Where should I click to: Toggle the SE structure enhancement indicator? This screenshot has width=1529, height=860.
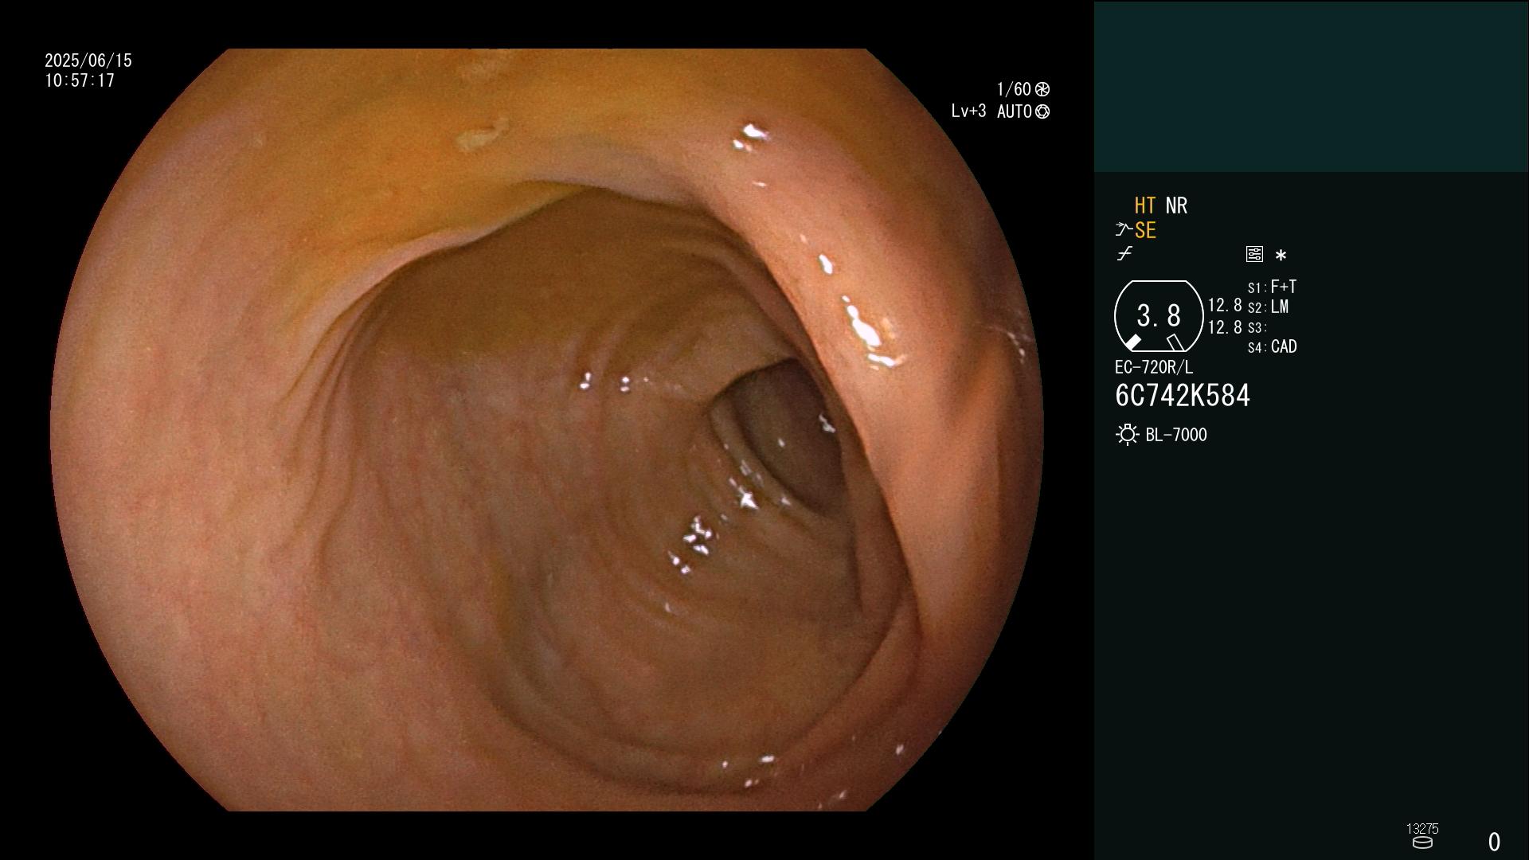tap(1145, 230)
